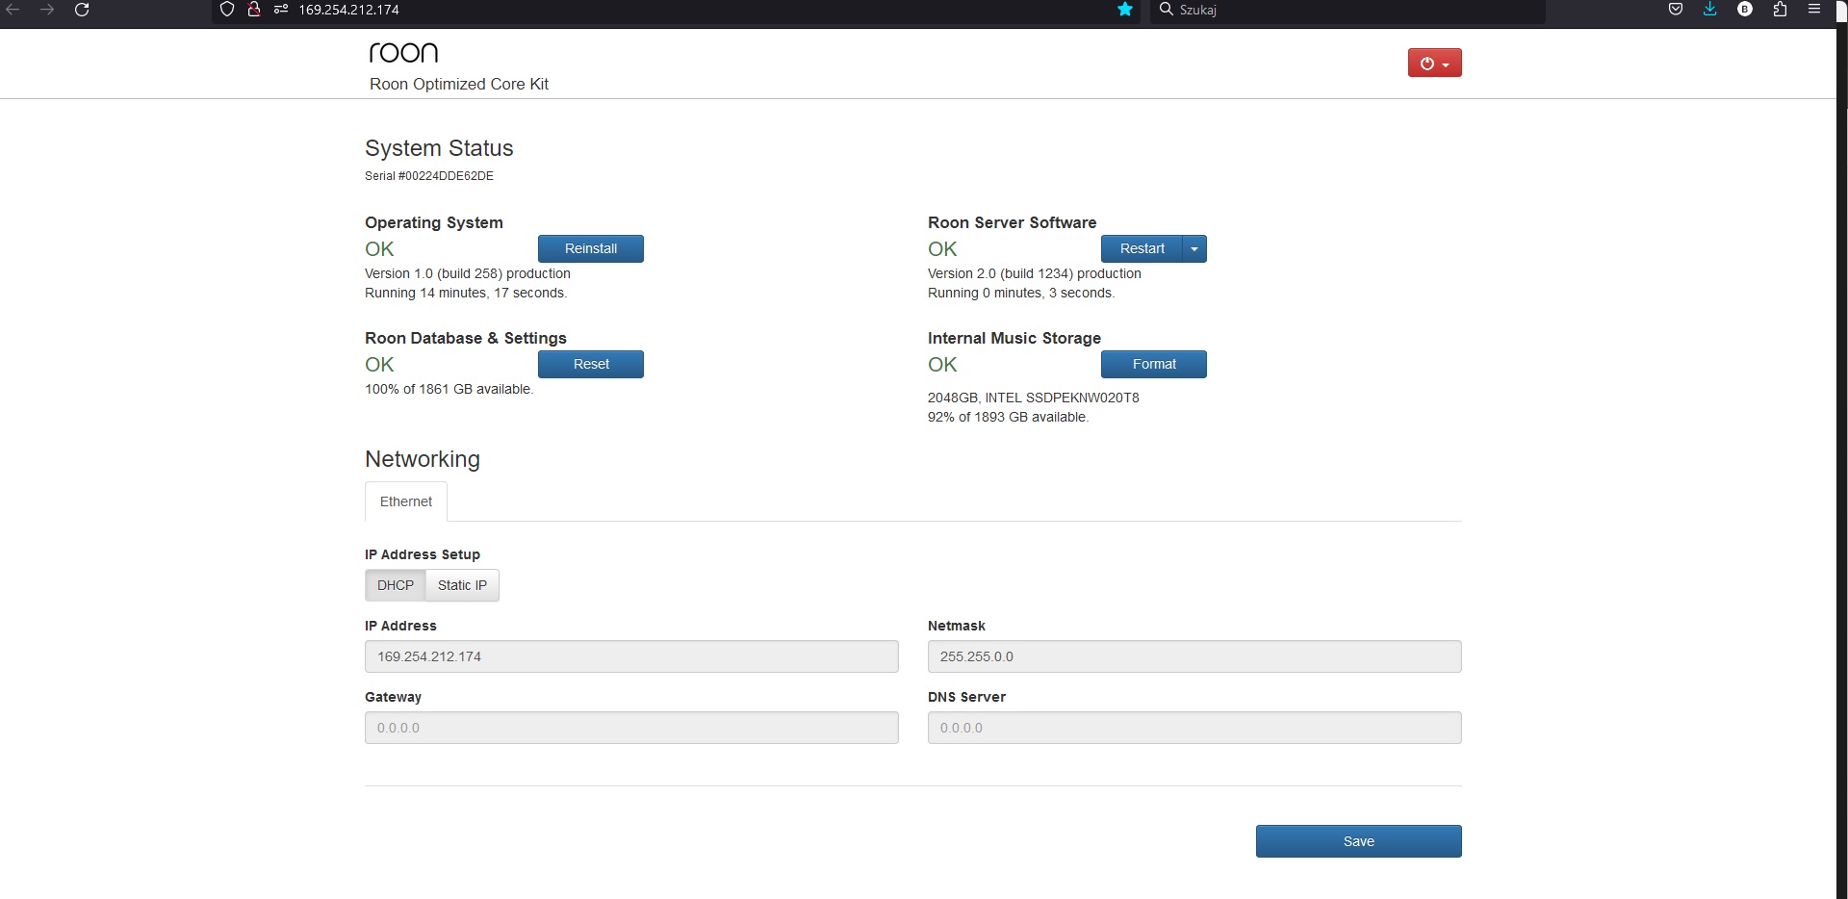This screenshot has height=899, width=1848.
Task: Click 'Version 1.0 (build 258) production' text
Action: [x=468, y=273]
